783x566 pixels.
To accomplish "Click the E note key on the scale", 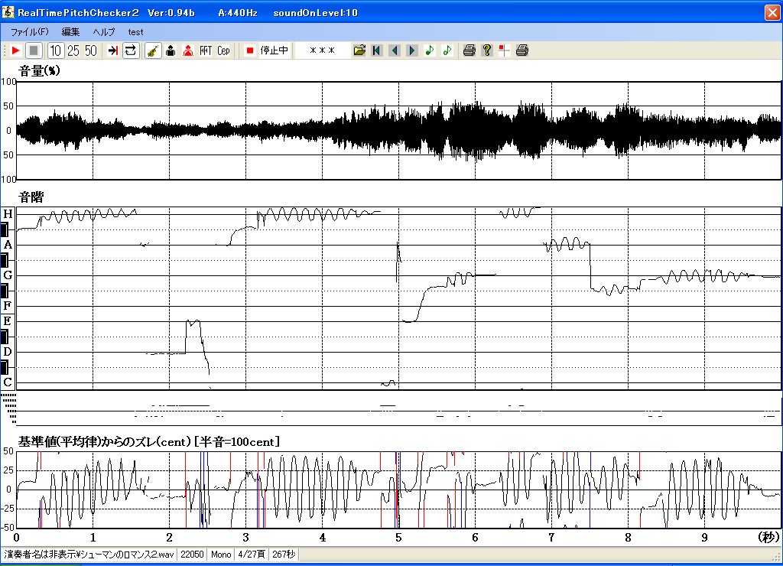I will point(8,321).
